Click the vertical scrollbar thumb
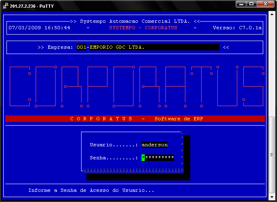The width and height of the screenshot is (277, 202). click(x=272, y=155)
